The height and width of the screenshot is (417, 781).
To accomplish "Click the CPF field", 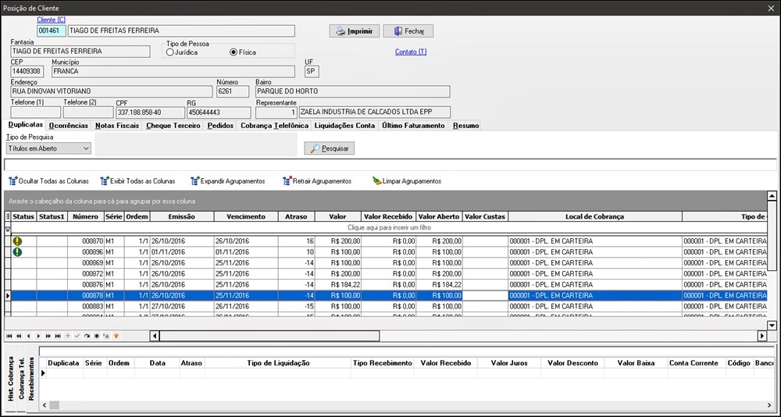I will coord(149,112).
